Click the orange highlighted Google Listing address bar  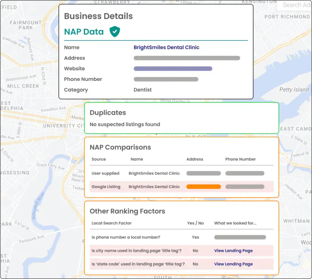click(x=204, y=187)
